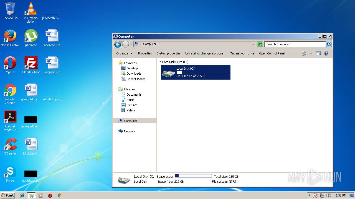Launch VLC media player shortcut
The height and width of the screenshot is (199, 355).
[x=31, y=12]
